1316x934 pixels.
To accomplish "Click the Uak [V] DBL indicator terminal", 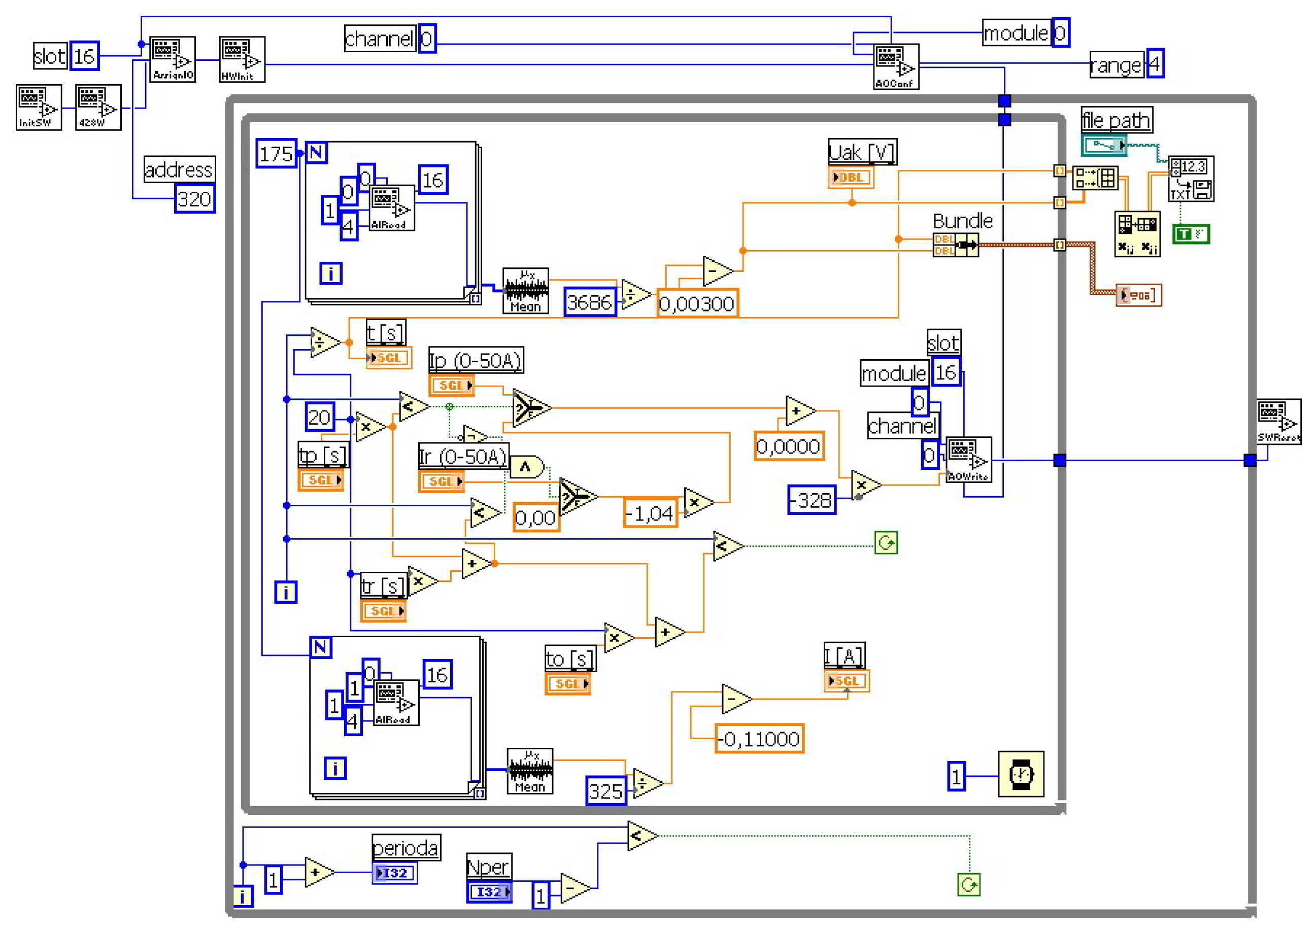I will (x=850, y=177).
